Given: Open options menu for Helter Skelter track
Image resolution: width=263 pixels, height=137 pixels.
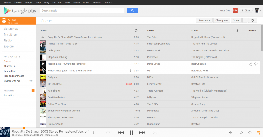Looking at the screenshot, I should pyautogui.click(x=130, y=71).
